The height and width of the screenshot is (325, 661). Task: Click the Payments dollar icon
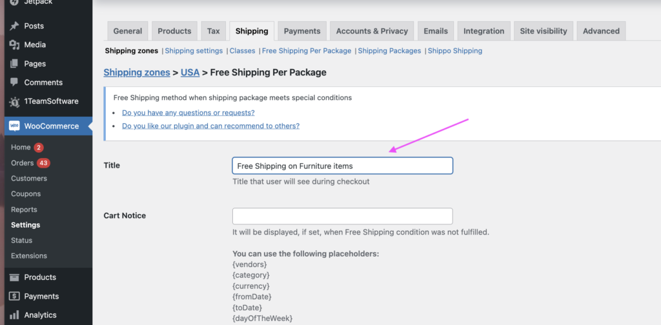[x=14, y=297]
